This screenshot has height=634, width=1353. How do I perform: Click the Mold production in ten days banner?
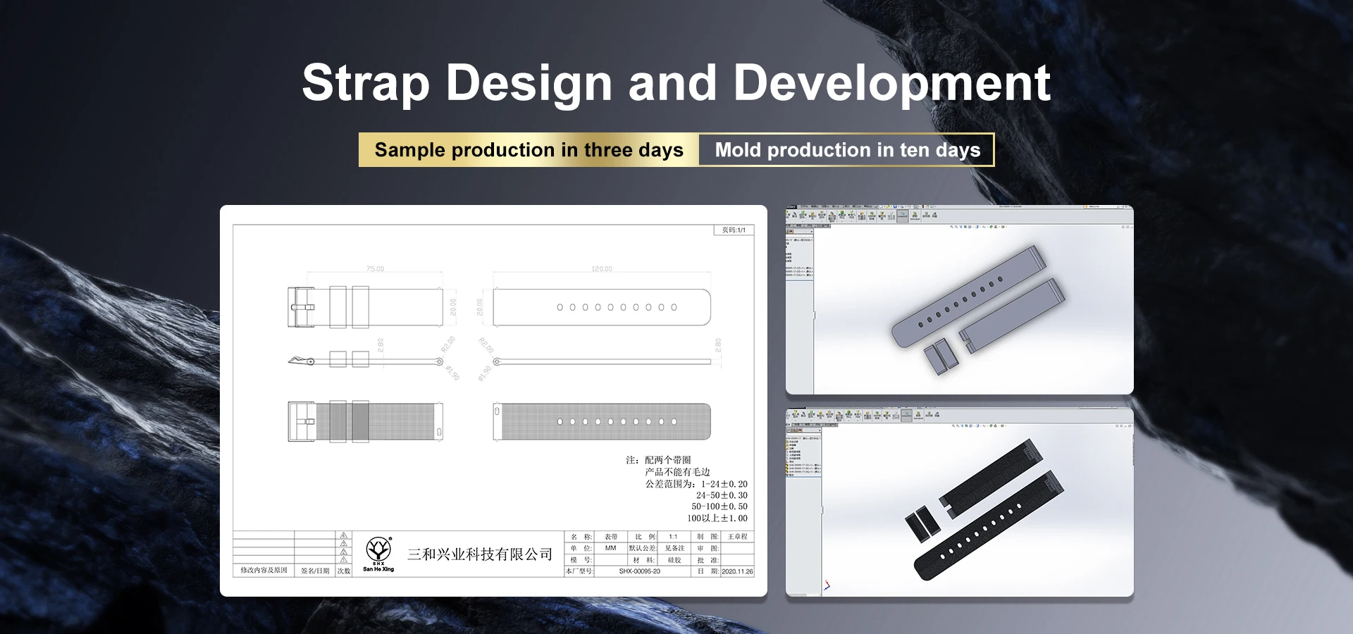point(847,150)
